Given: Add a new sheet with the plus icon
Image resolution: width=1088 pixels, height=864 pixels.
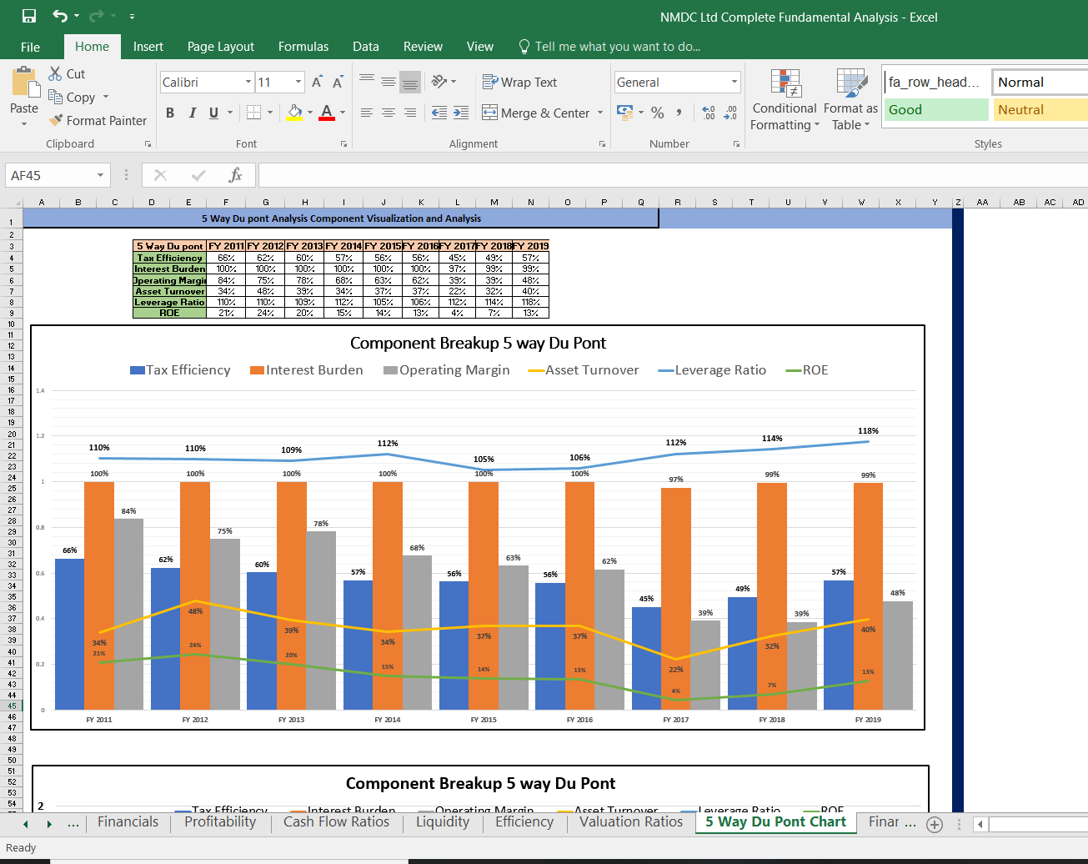Looking at the screenshot, I should click(x=935, y=824).
